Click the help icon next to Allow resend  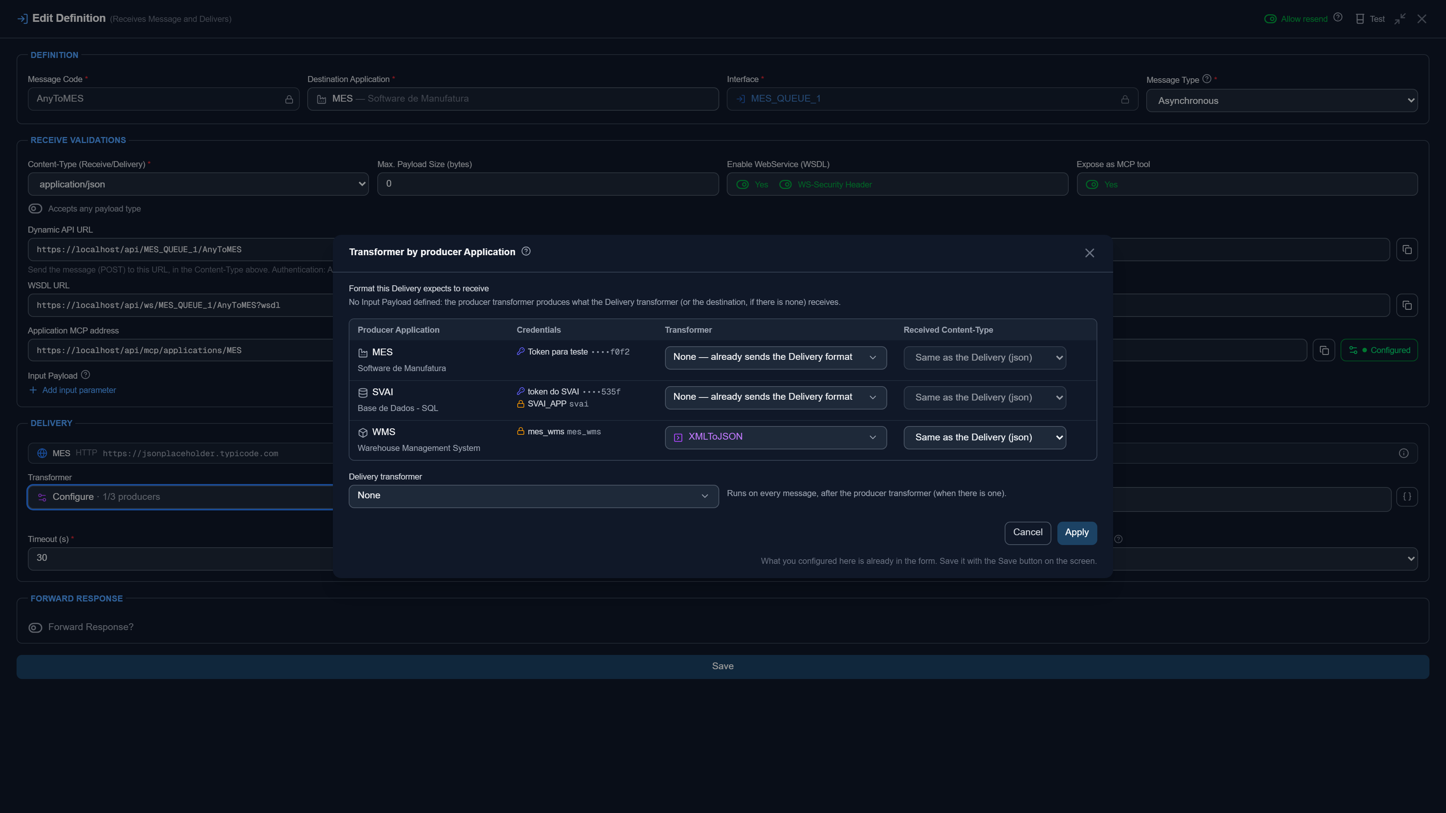[x=1338, y=17]
